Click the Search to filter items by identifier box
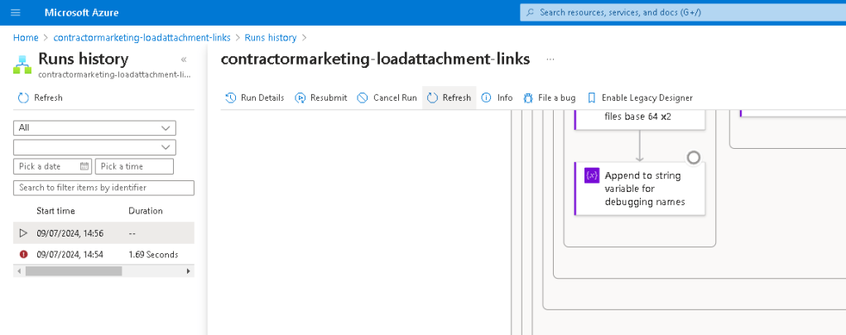Screen dimensions: 846x335 103,188
